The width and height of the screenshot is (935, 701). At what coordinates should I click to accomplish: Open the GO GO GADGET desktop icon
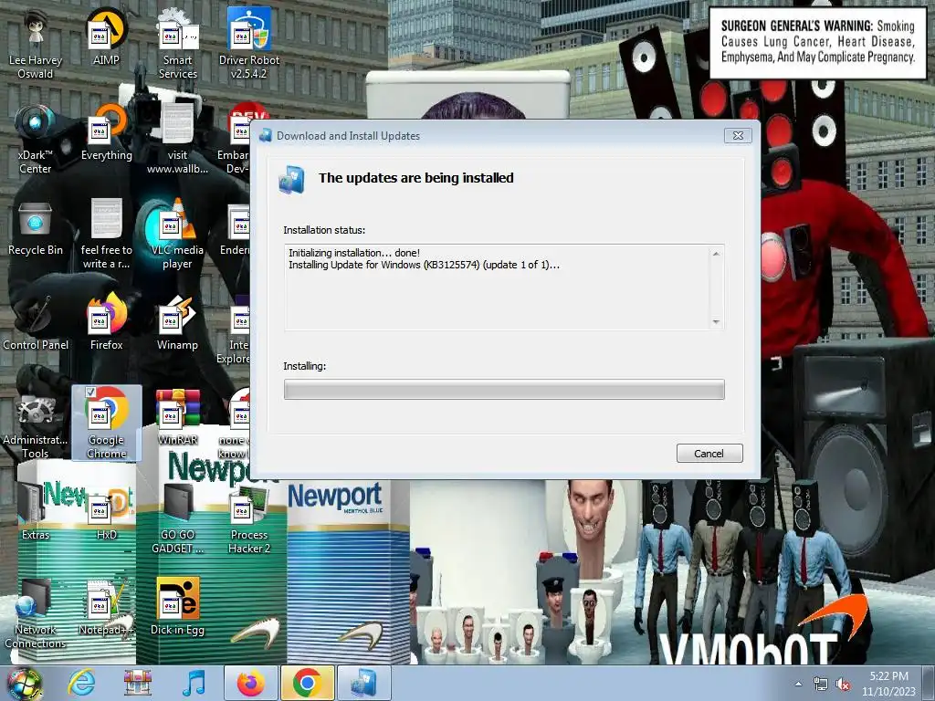(x=178, y=519)
